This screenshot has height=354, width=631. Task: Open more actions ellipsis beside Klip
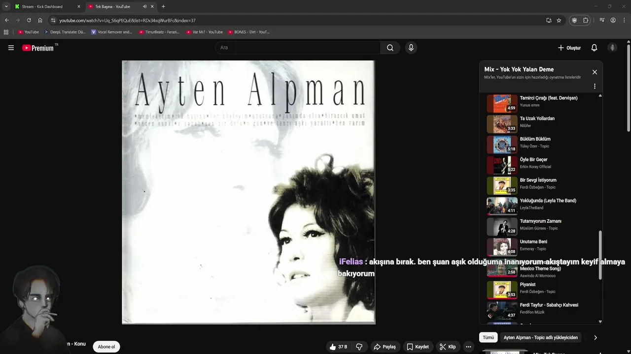point(468,347)
